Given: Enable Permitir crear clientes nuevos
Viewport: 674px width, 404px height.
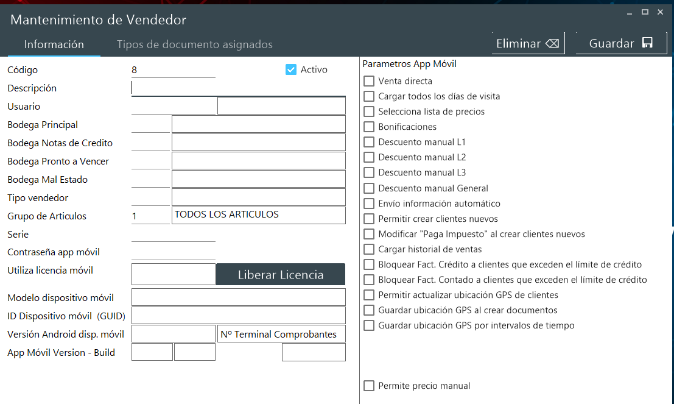Looking at the screenshot, I should [x=369, y=219].
